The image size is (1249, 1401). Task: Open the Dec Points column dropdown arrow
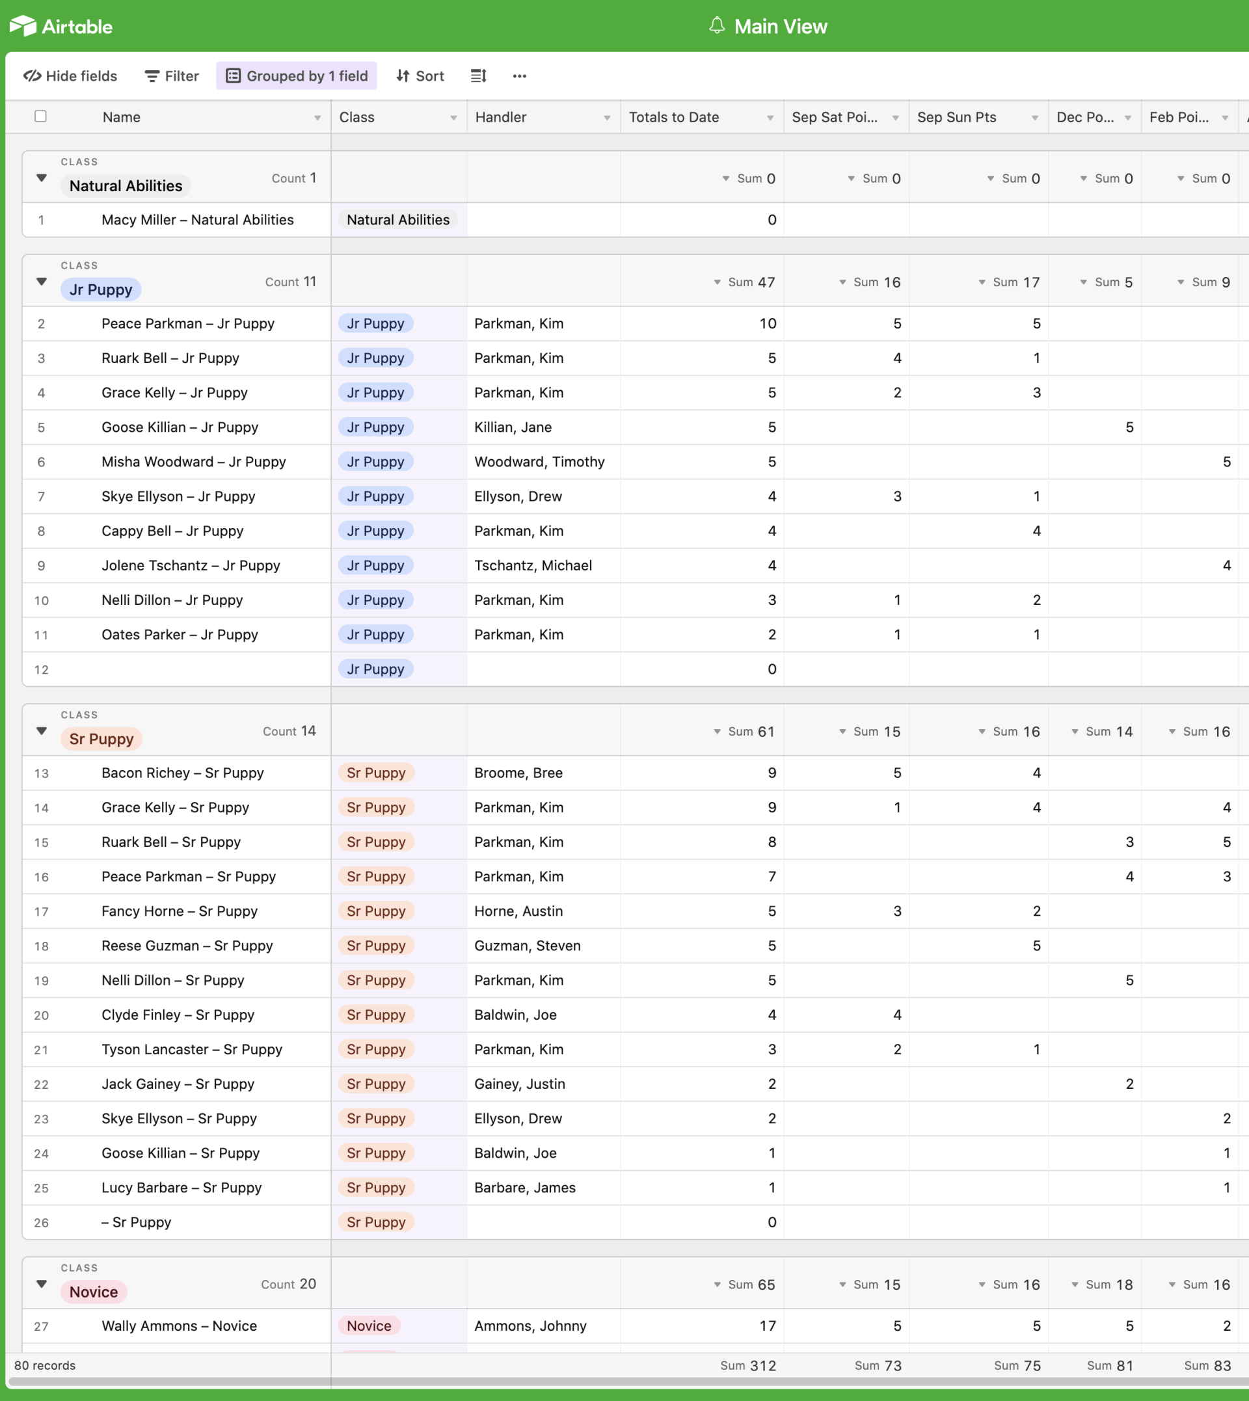(x=1127, y=118)
